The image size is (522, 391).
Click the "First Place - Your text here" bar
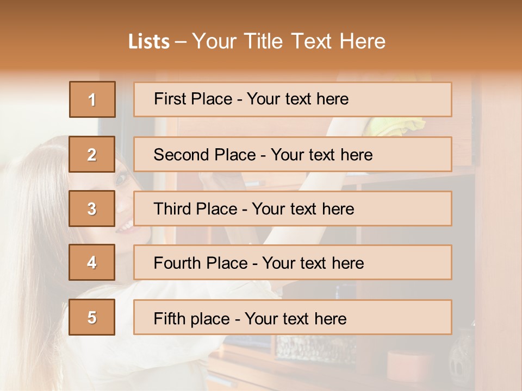(293, 99)
